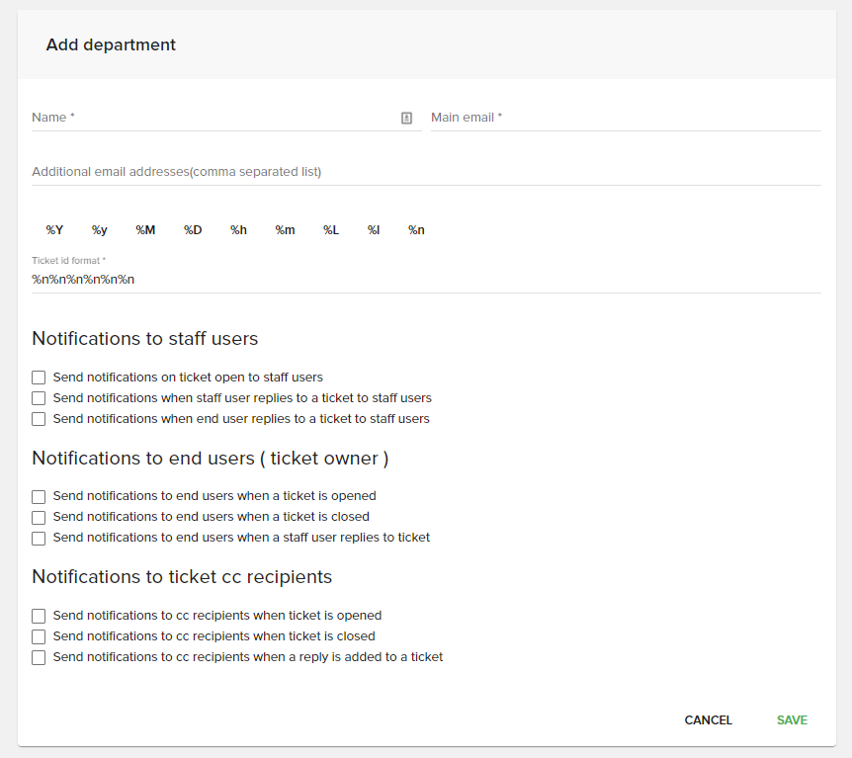Insert the %L token into ticket format
The image size is (852, 758).
pos(330,229)
